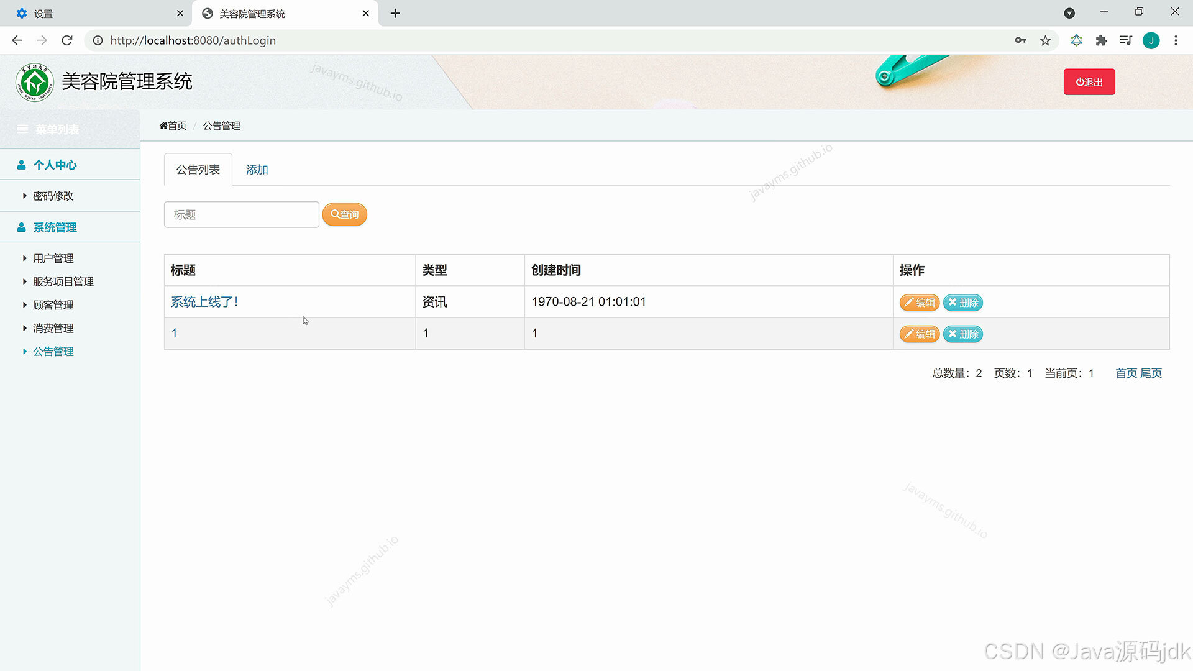Close the 美容院管理系统 browser tab
Viewport: 1193px width, 671px height.
[x=366, y=13]
